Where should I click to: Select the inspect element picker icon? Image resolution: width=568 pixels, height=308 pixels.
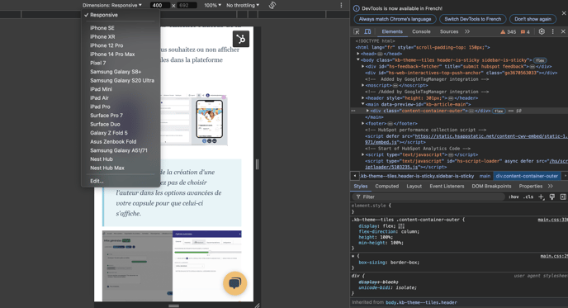pos(357,31)
